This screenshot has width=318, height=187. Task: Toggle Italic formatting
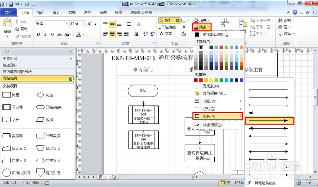tap(45, 34)
